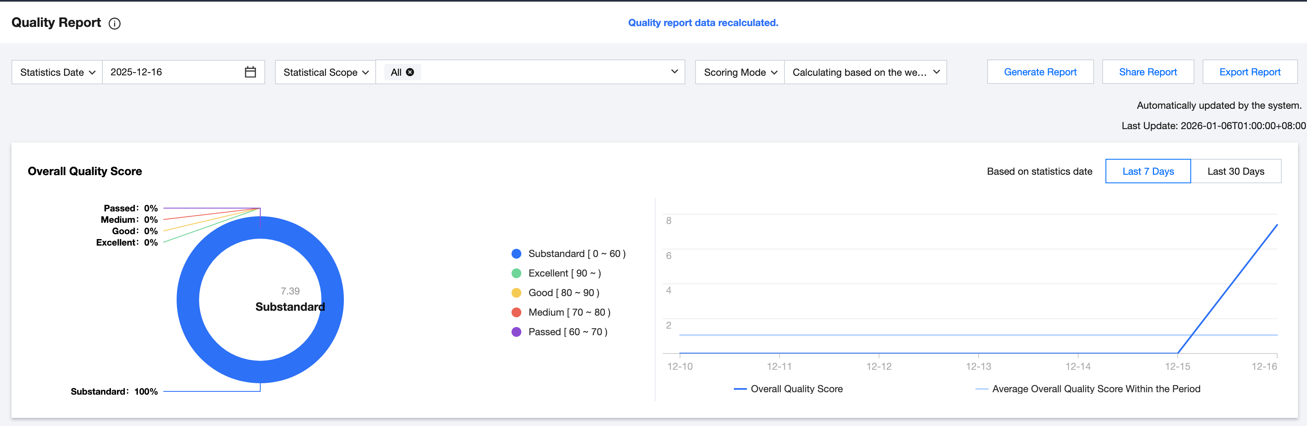Switch to Last 30 Days view
The height and width of the screenshot is (426, 1307).
(1236, 171)
